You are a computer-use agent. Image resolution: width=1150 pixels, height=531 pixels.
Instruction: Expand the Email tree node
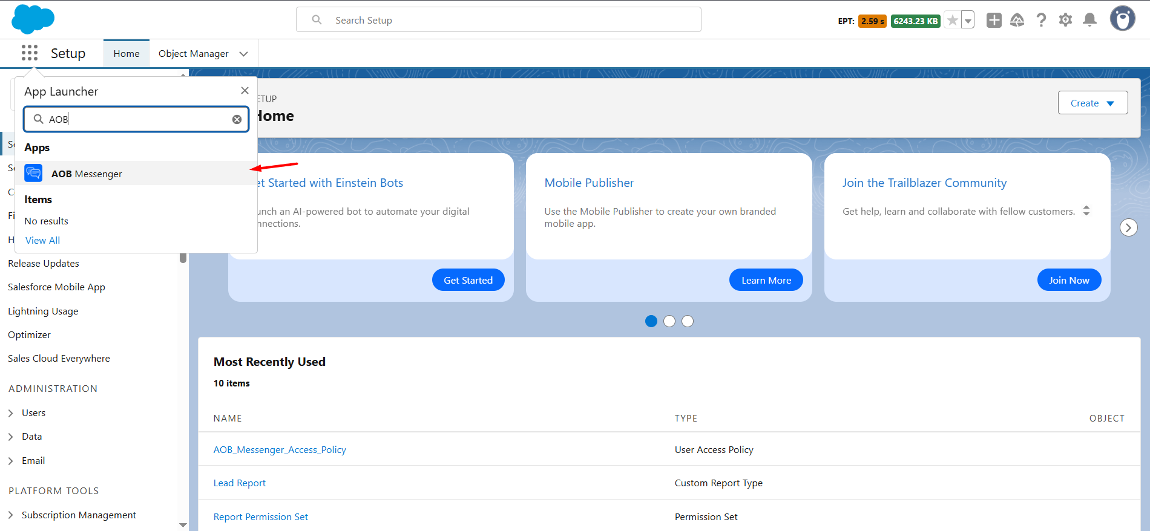coord(11,461)
